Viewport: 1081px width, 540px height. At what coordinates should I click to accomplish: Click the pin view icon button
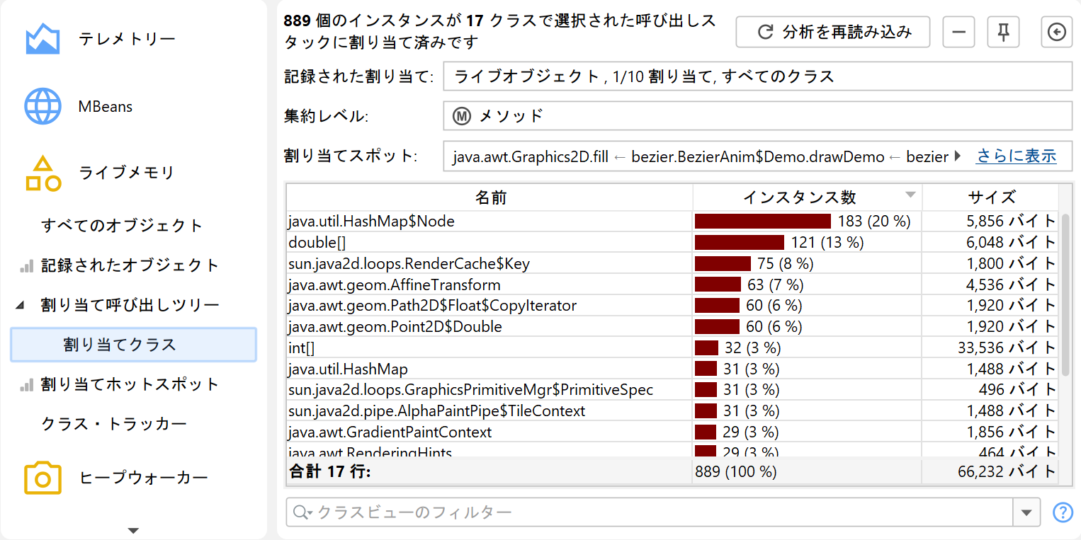pos(1002,32)
